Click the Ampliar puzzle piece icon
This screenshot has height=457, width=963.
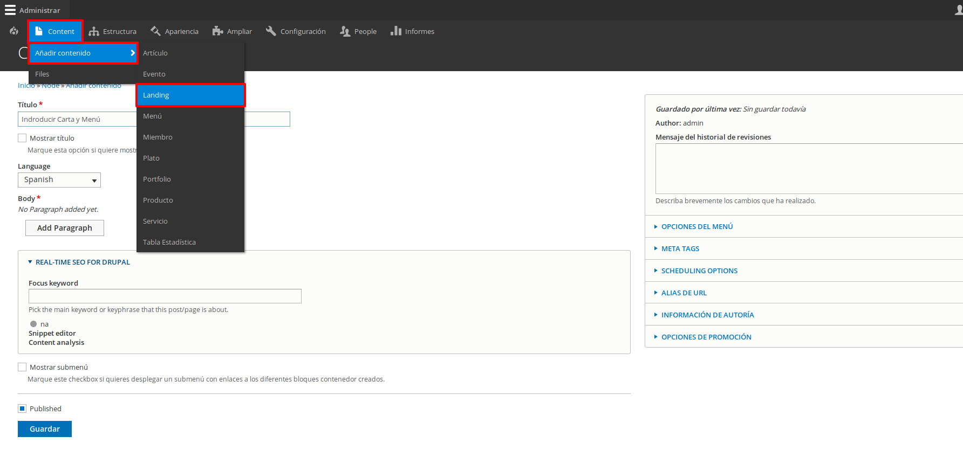click(x=218, y=31)
